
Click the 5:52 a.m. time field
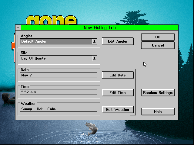(59, 92)
